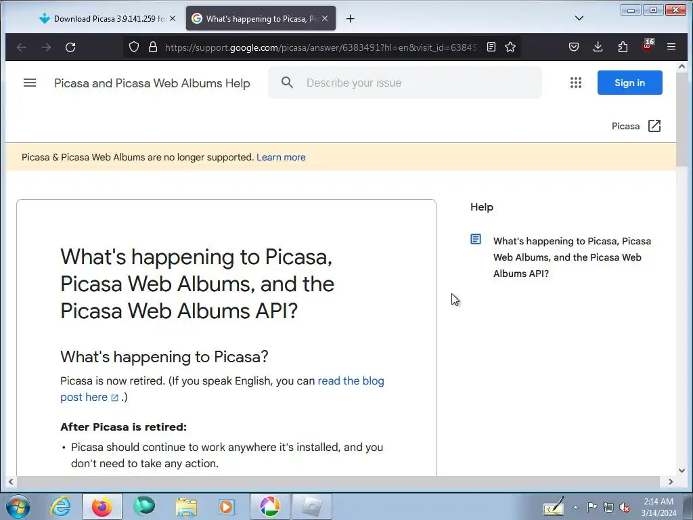Click the What's happening to Picasa? subheading
This screenshot has height=520, width=693.
point(164,357)
